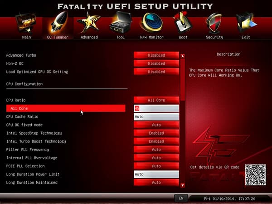Click the EN language button
The height and width of the screenshot is (204, 272).
coord(181,198)
